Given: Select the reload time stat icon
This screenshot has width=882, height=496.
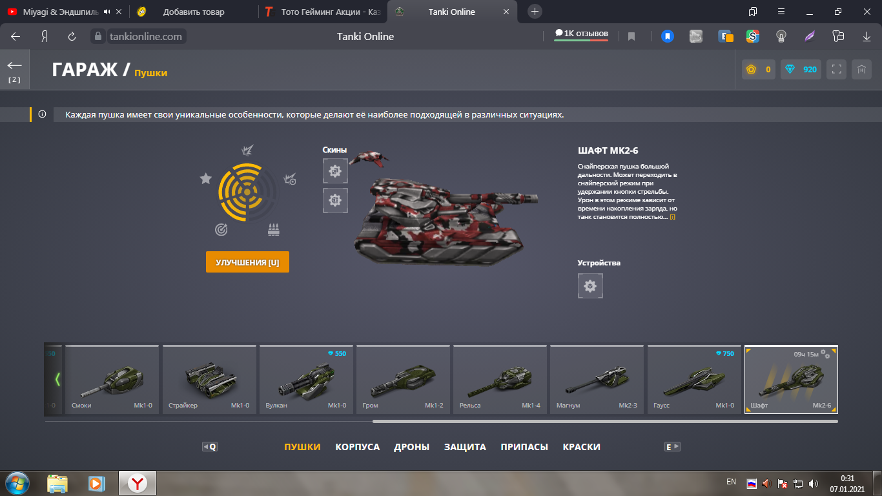Looking at the screenshot, I should click(x=290, y=178).
